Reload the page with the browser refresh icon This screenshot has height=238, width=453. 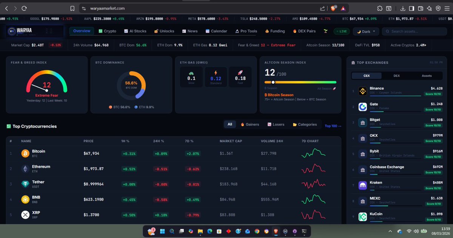pos(24,8)
